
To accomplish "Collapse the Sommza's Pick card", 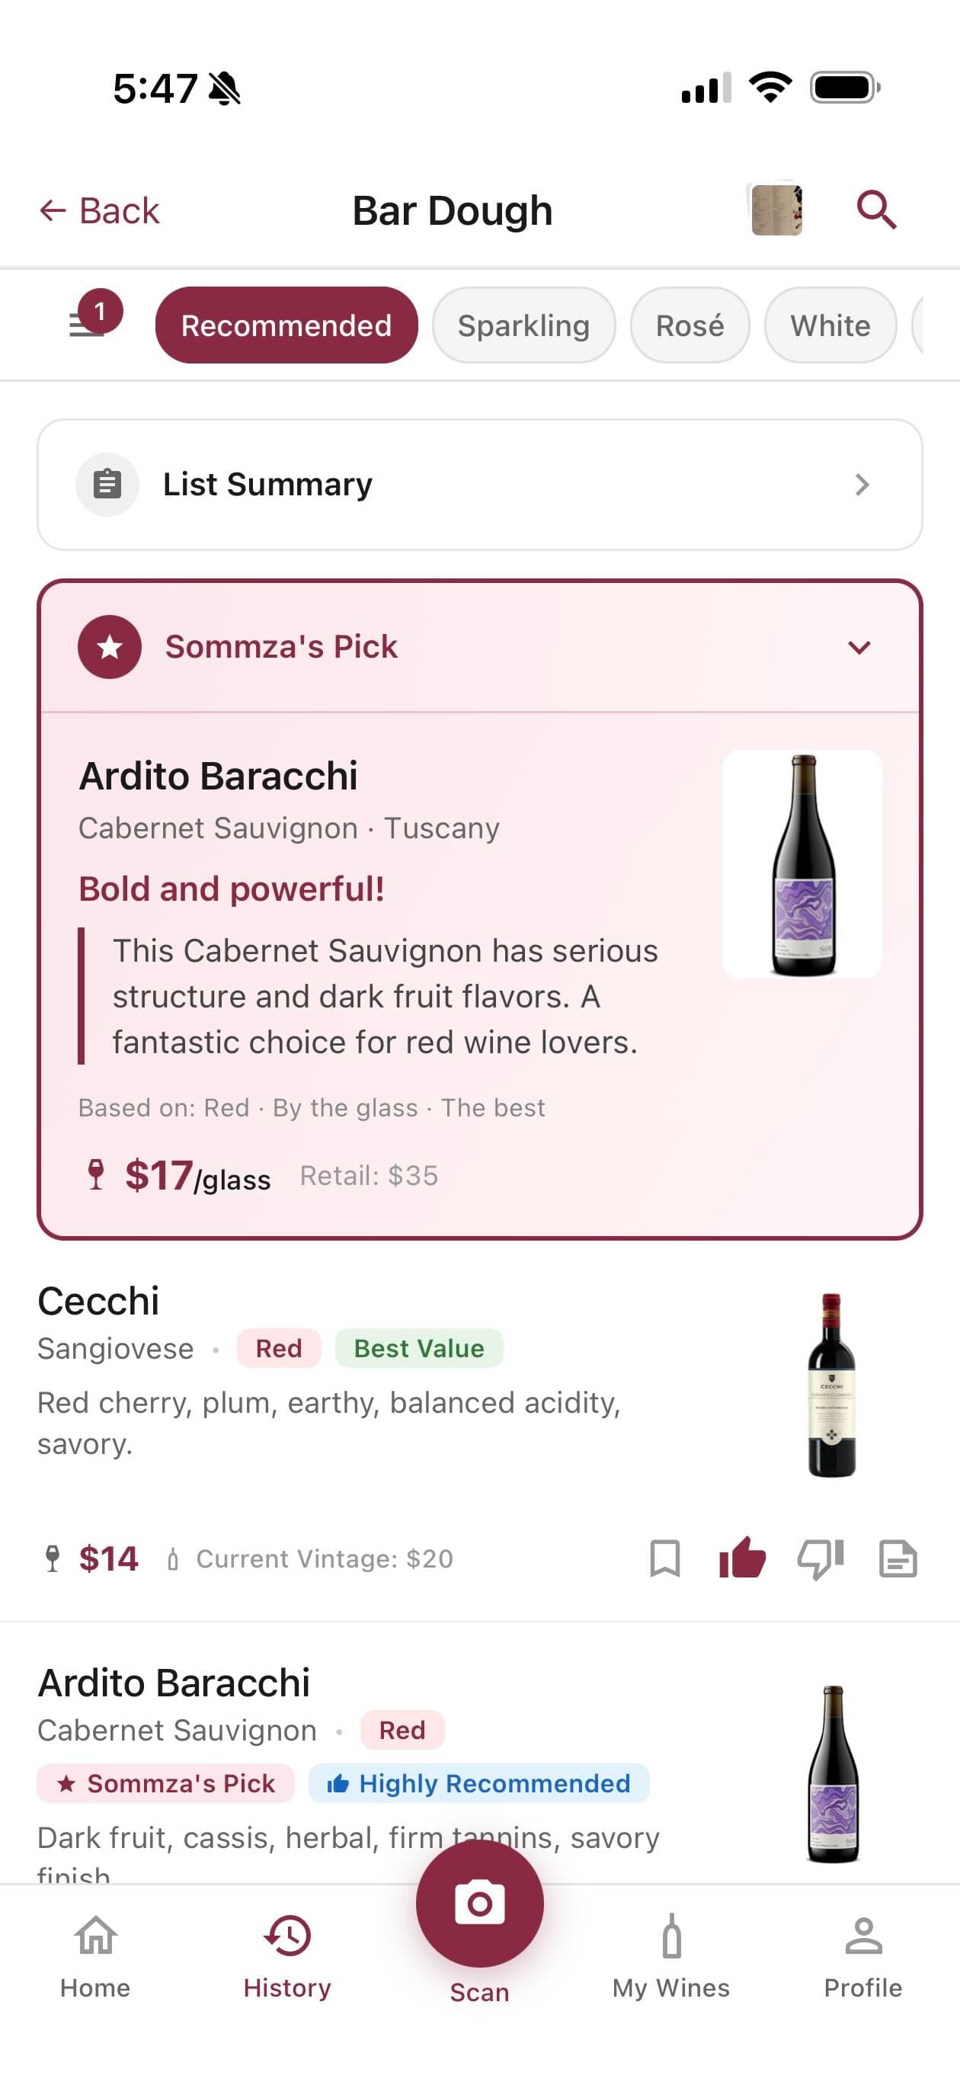I will pos(860,646).
